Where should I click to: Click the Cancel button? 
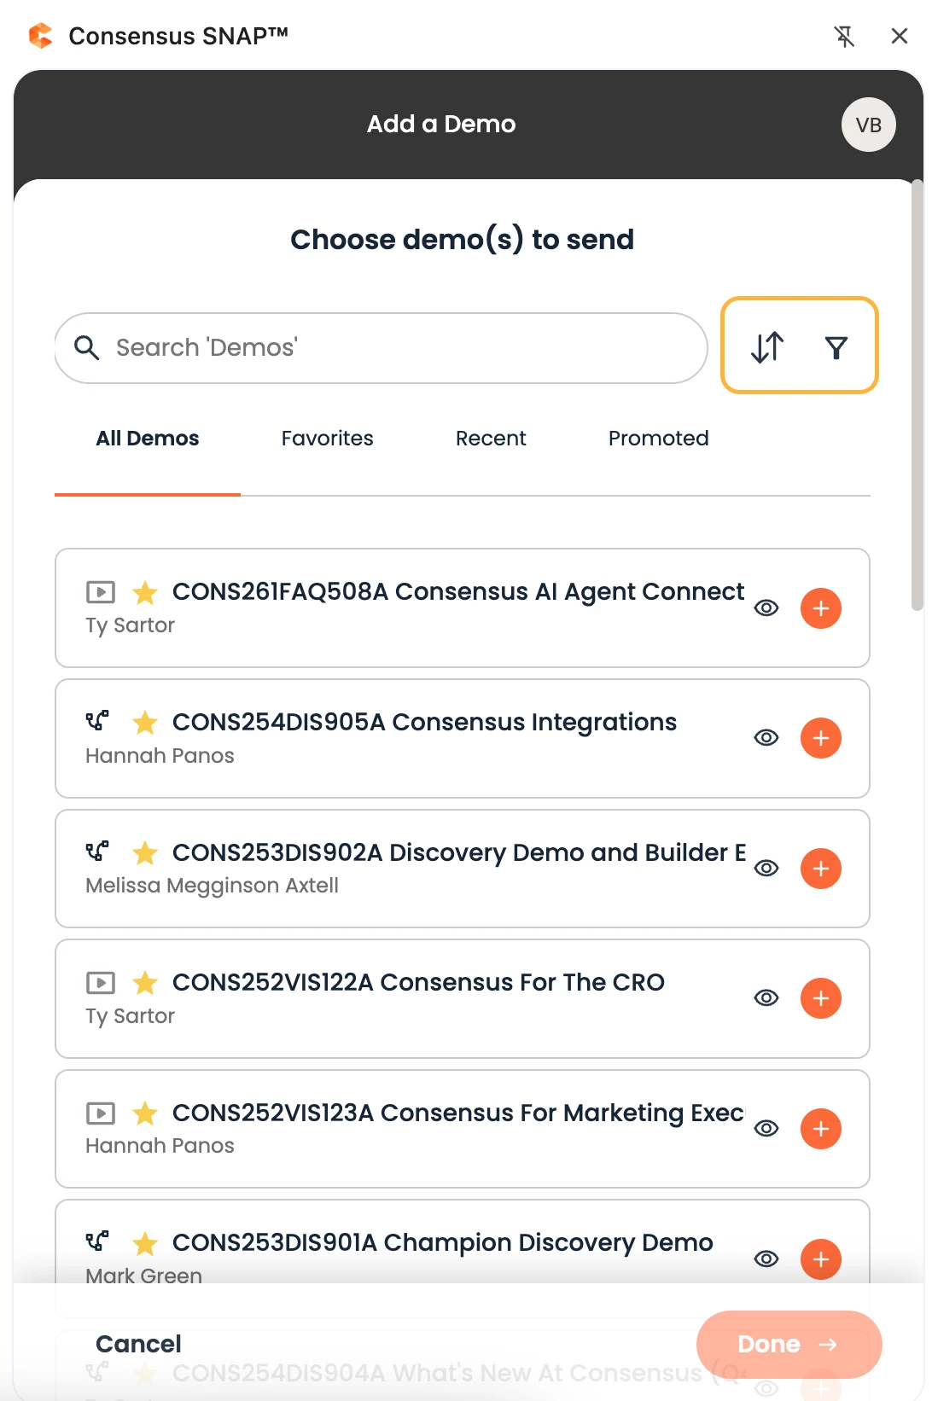pos(138,1344)
